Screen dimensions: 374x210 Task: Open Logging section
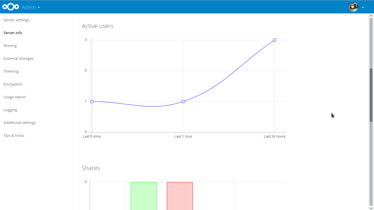[10, 110]
